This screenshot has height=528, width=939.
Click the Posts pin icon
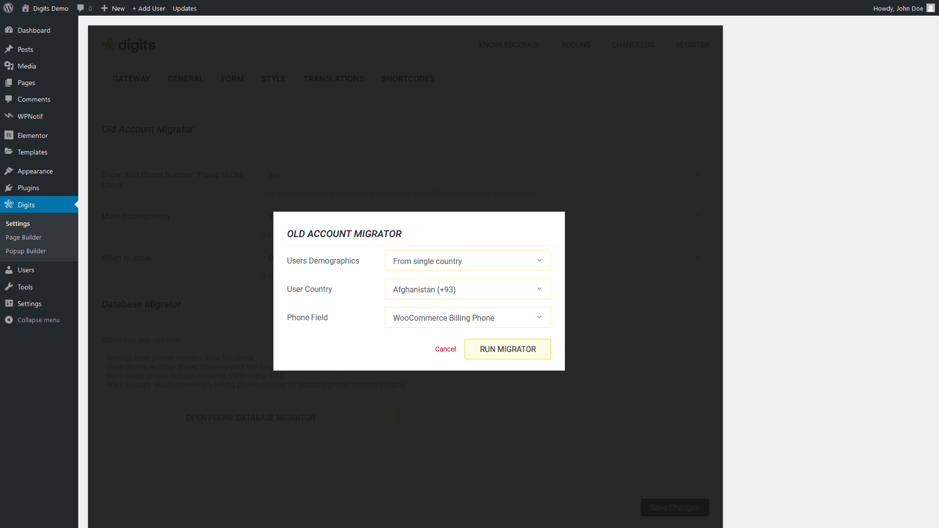tap(9, 49)
